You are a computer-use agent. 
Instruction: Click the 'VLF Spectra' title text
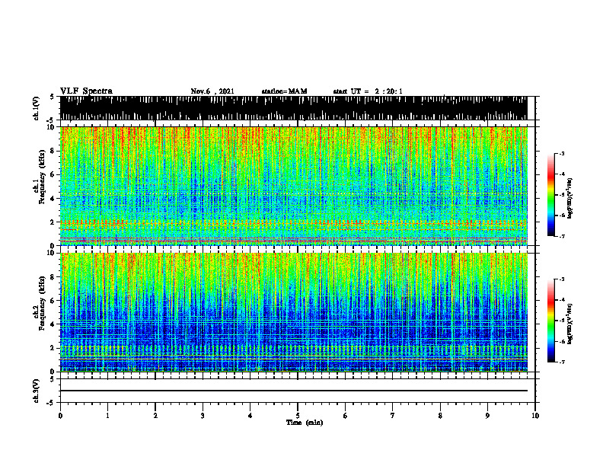[86, 91]
